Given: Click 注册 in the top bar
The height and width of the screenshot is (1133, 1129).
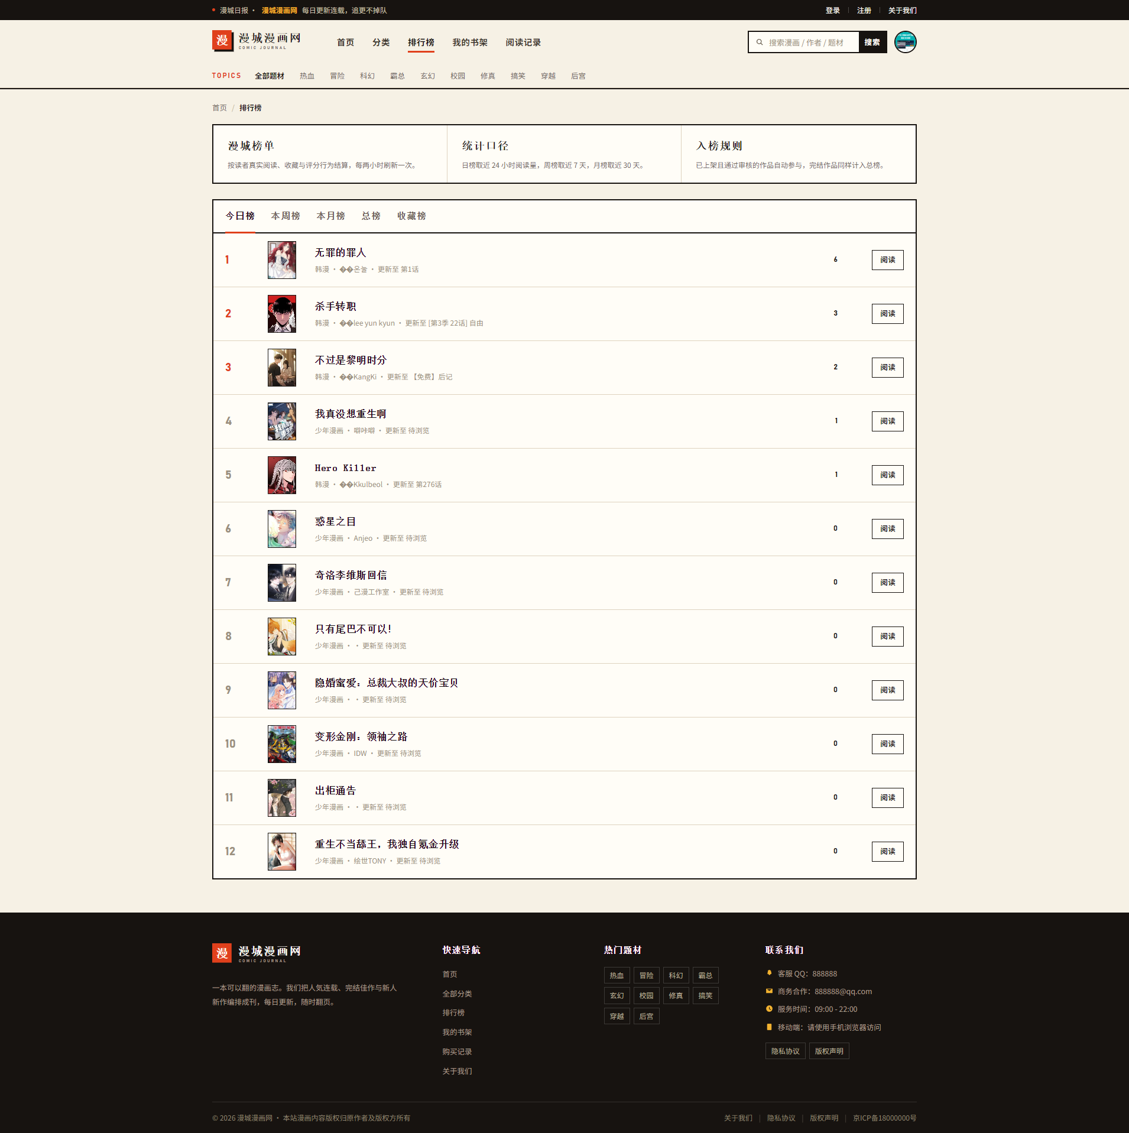Looking at the screenshot, I should 864,10.
